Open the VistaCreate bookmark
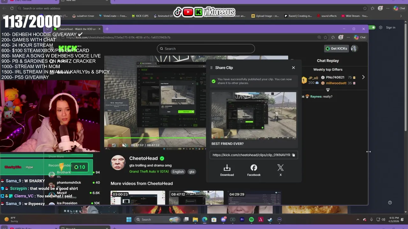This screenshot has height=229, width=408. coord(113,16)
